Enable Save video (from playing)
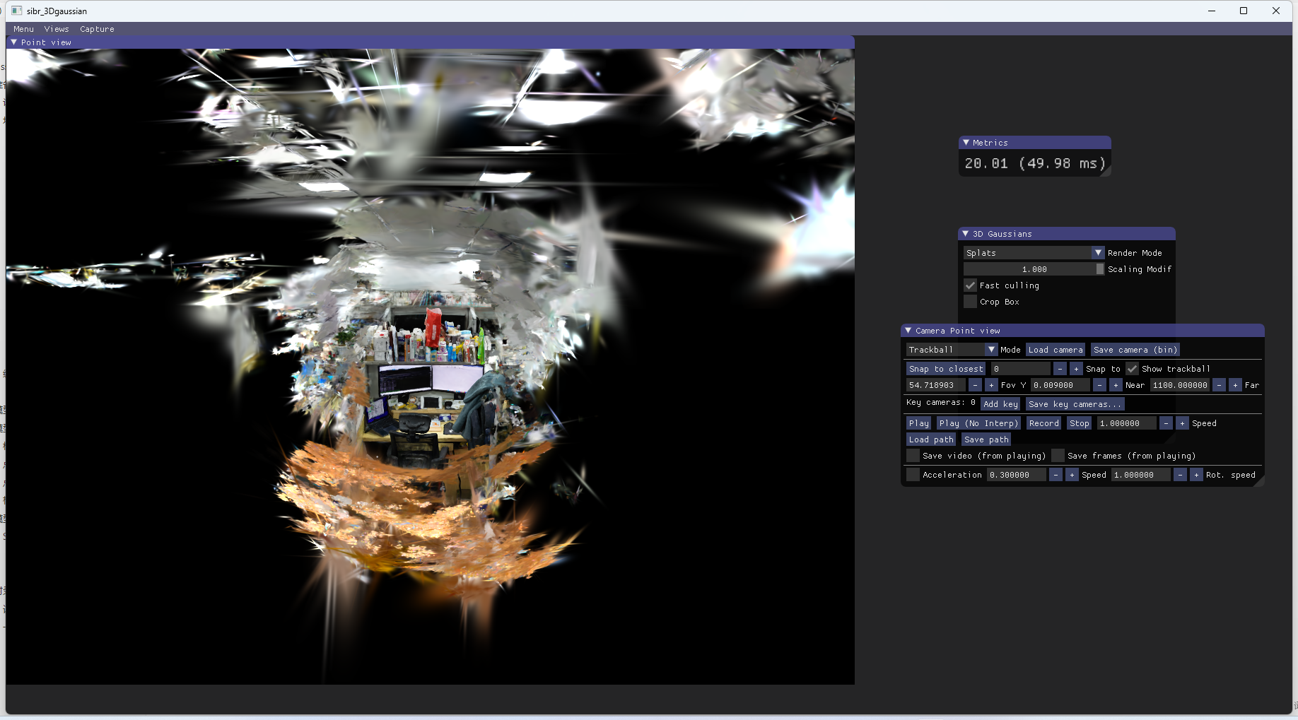Image resolution: width=1298 pixels, height=720 pixels. pos(913,456)
